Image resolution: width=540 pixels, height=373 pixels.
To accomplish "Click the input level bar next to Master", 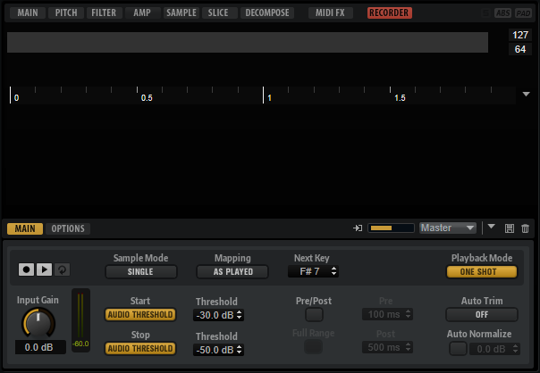I will [x=391, y=228].
